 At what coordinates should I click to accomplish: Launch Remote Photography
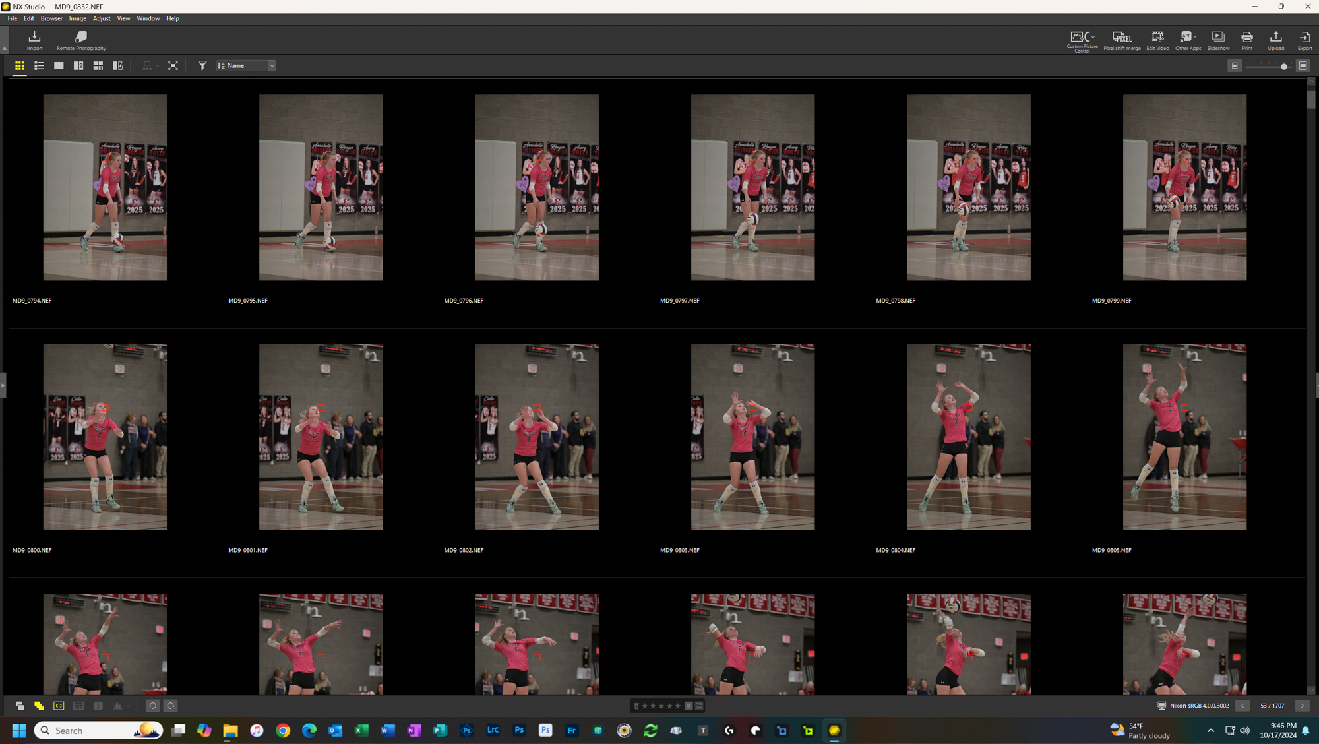pos(81,41)
